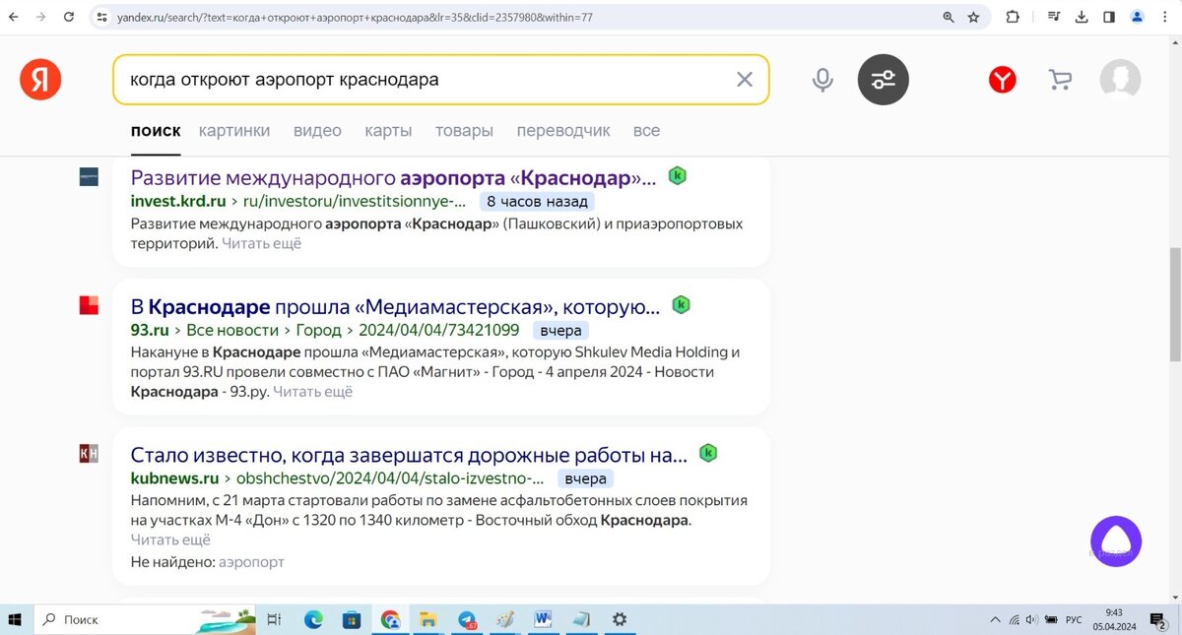The image size is (1182, 635).
Task: Open the Chrome downloads icon
Action: 1082,17
